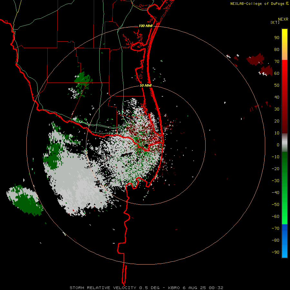
Task: Click the -10 value on the velocity scale
Action: point(275,157)
